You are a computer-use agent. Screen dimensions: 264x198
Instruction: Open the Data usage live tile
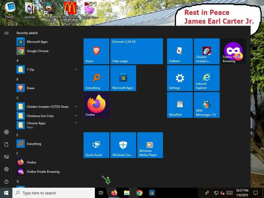(137, 51)
